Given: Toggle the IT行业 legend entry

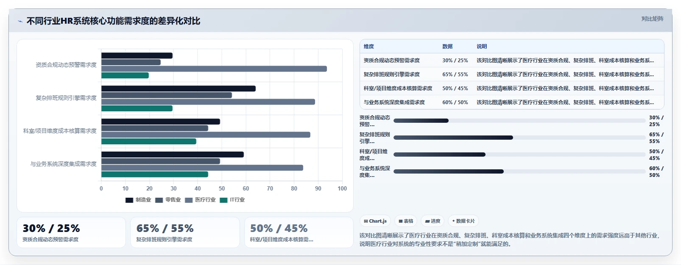Looking at the screenshot, I should point(232,200).
